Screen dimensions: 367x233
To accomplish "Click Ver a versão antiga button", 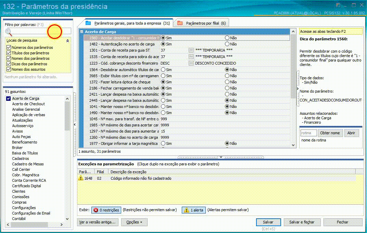I will click(98, 222).
